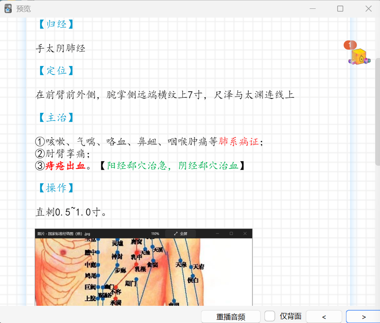Click the embedded photo title 国家标准经络图

tap(64, 234)
